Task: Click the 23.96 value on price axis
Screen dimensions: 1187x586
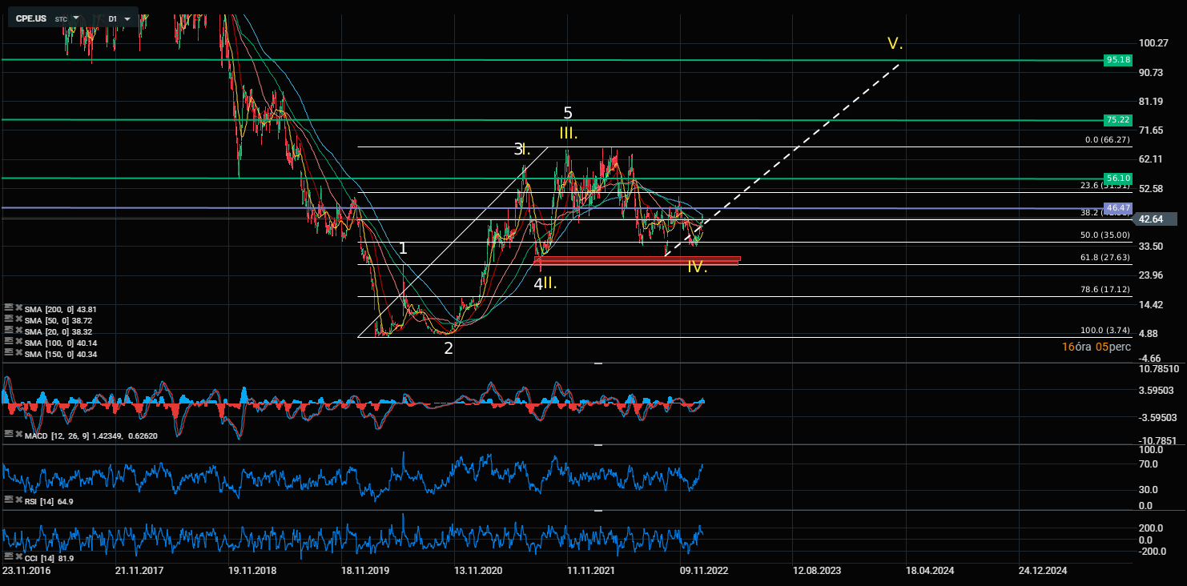Action: pos(1152,275)
